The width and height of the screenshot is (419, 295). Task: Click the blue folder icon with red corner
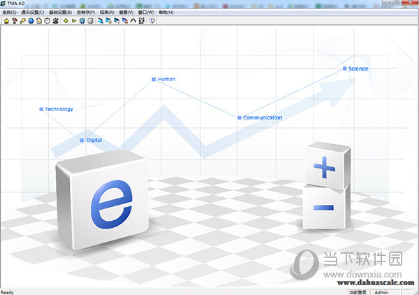(x=125, y=20)
